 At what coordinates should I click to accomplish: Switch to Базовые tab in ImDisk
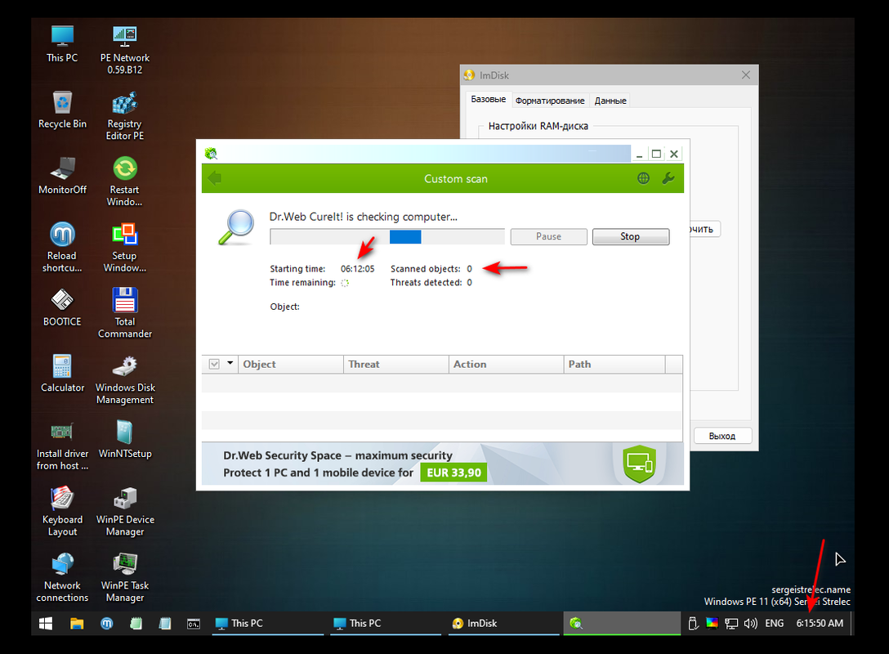[488, 99]
